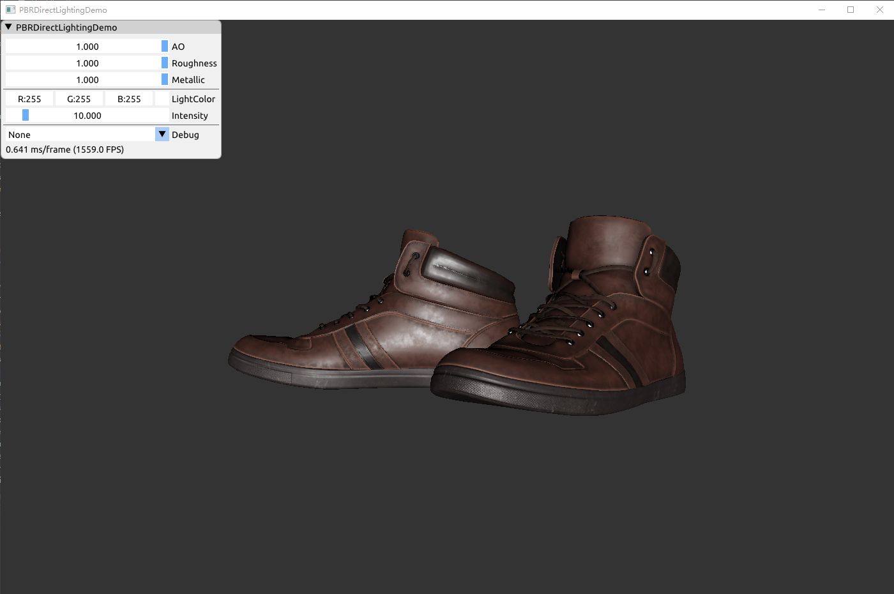The image size is (894, 594).
Task: Open the LightColor color swatch
Action: (x=162, y=98)
